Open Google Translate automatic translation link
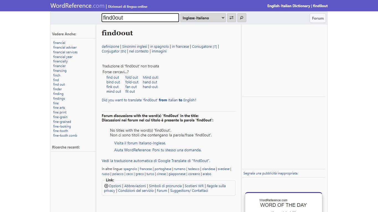378x212 pixels. (156, 161)
